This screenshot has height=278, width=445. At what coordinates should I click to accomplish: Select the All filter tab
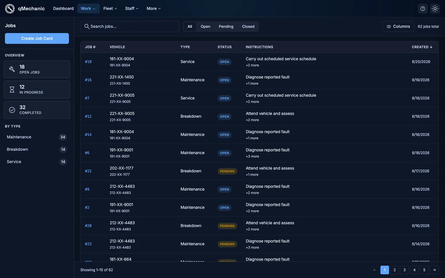coord(190,27)
